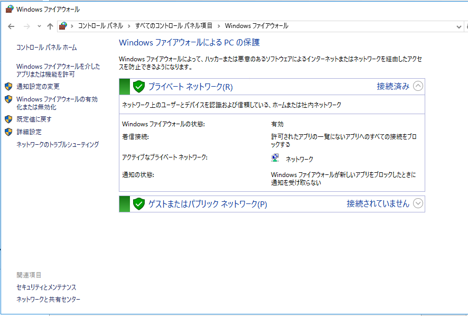This screenshot has width=468, height=316.
Task: Click 通知の状態 label
Action: (138, 175)
